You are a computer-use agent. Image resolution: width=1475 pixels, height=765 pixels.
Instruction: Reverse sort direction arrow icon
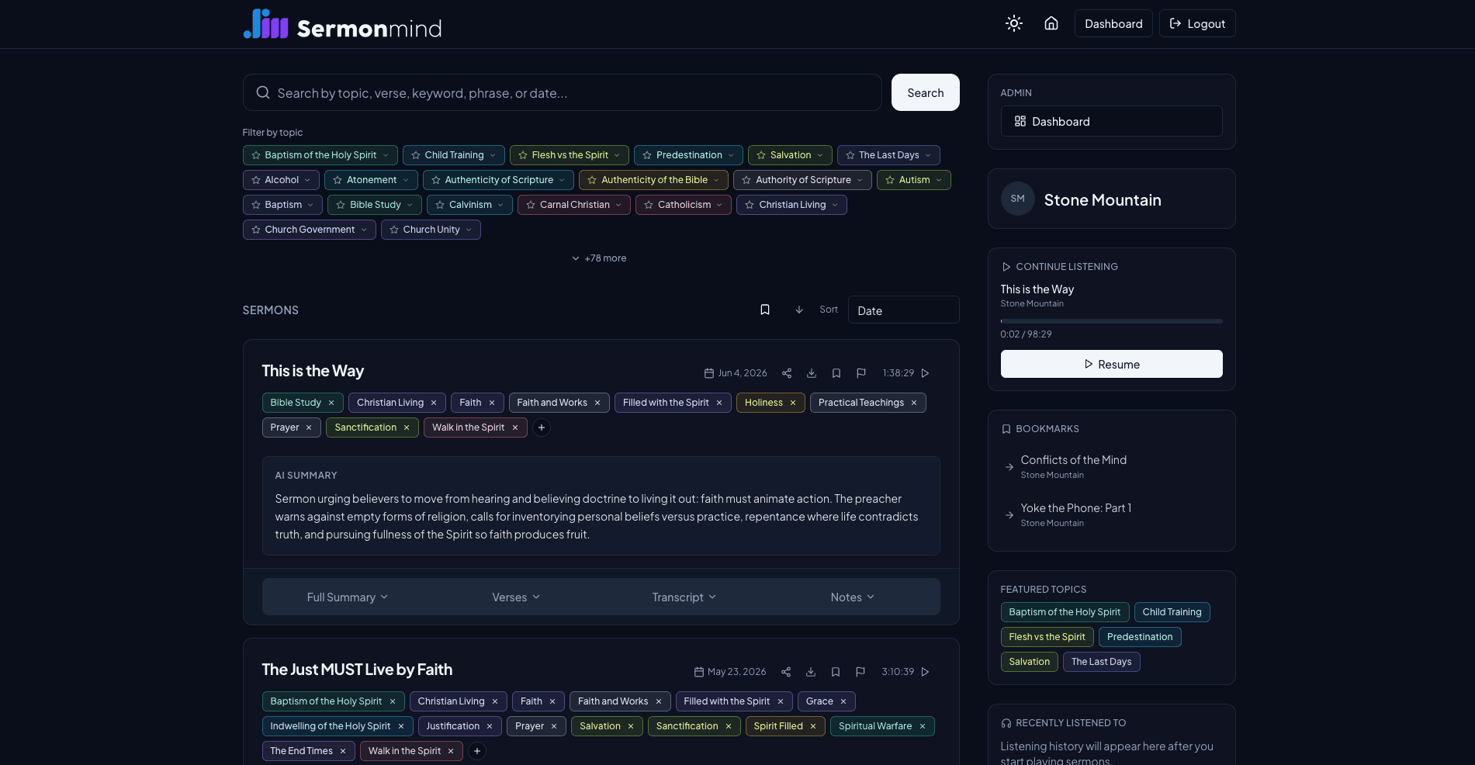(798, 310)
